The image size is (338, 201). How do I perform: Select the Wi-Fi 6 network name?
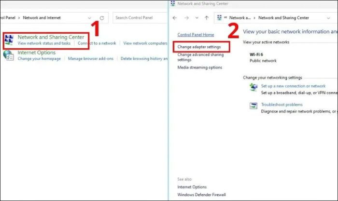pos(256,54)
